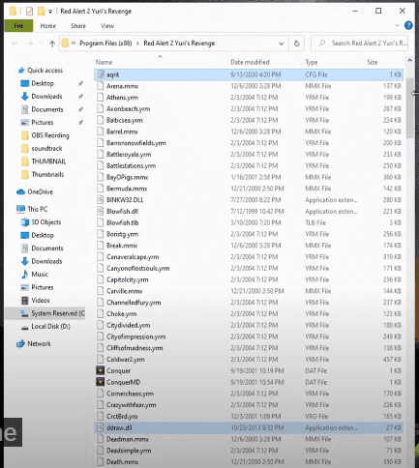This screenshot has height=468, width=419.
Task: Click the New folder quick access toolbar icon
Action: pyautogui.click(x=41, y=12)
